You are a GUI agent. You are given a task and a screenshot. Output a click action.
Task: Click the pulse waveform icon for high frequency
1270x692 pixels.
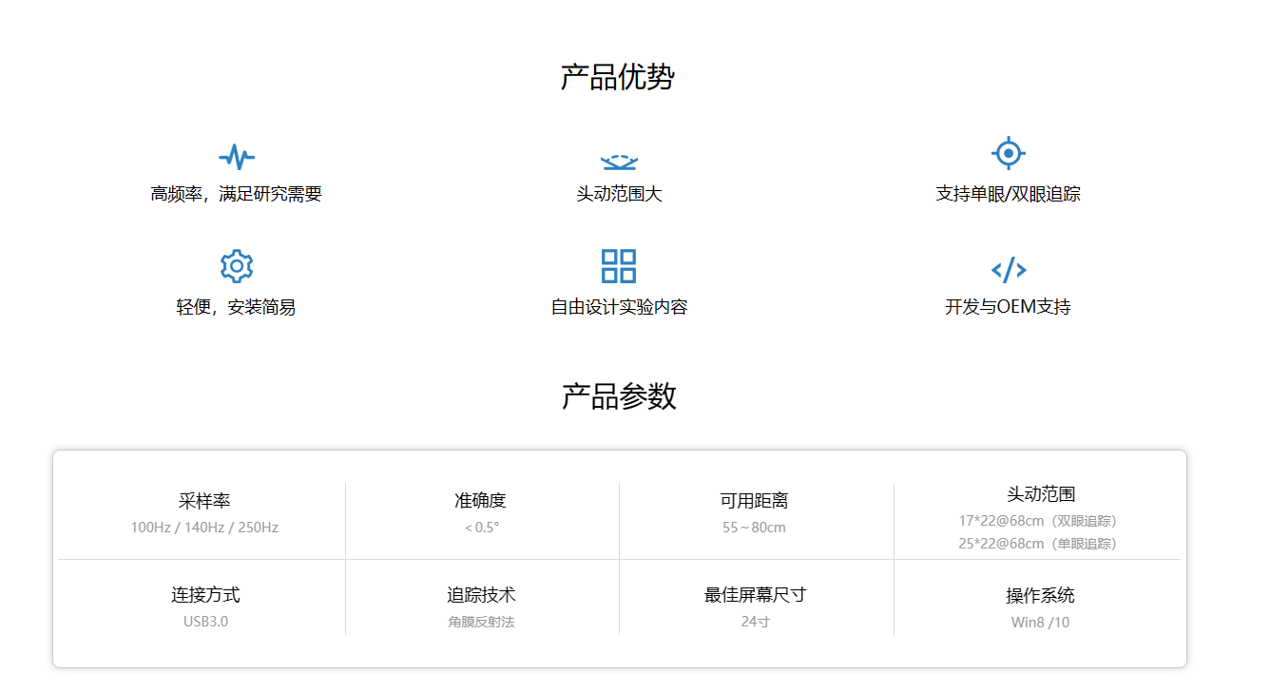(x=237, y=157)
